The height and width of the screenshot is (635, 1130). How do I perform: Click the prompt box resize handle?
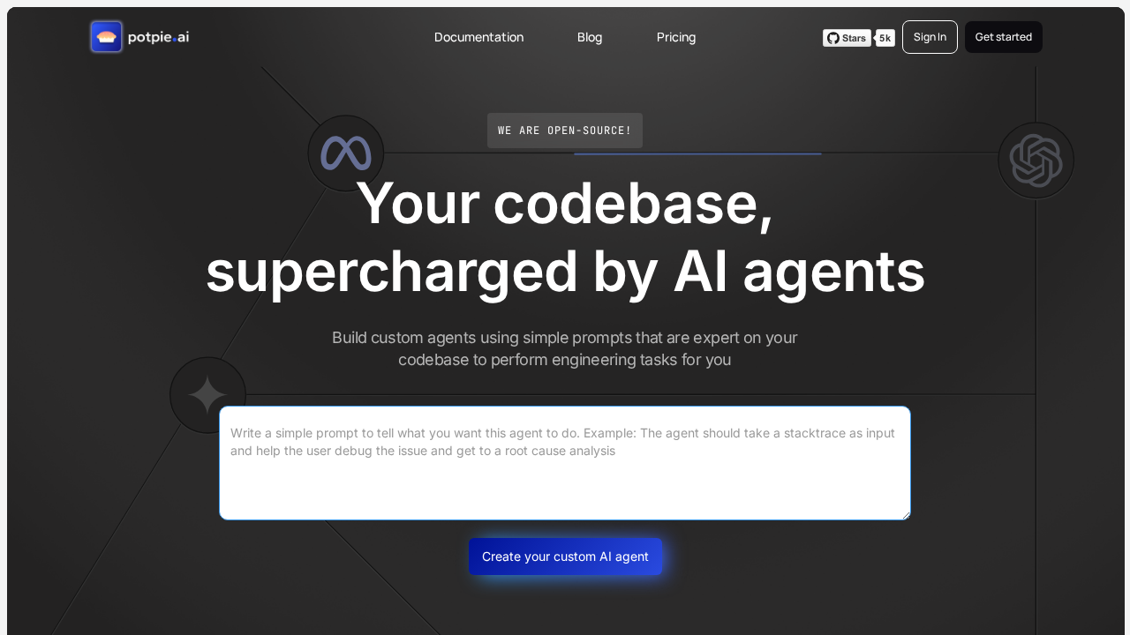(x=905, y=514)
